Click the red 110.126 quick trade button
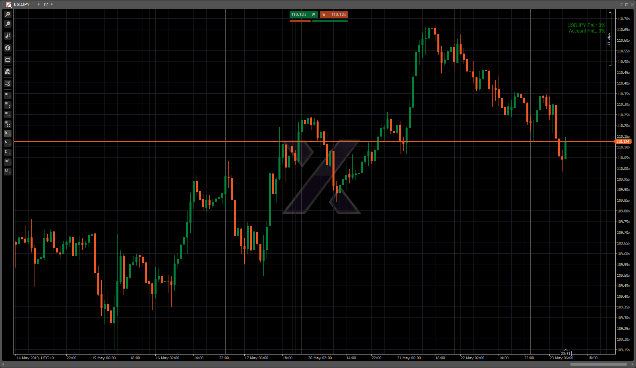 point(334,15)
